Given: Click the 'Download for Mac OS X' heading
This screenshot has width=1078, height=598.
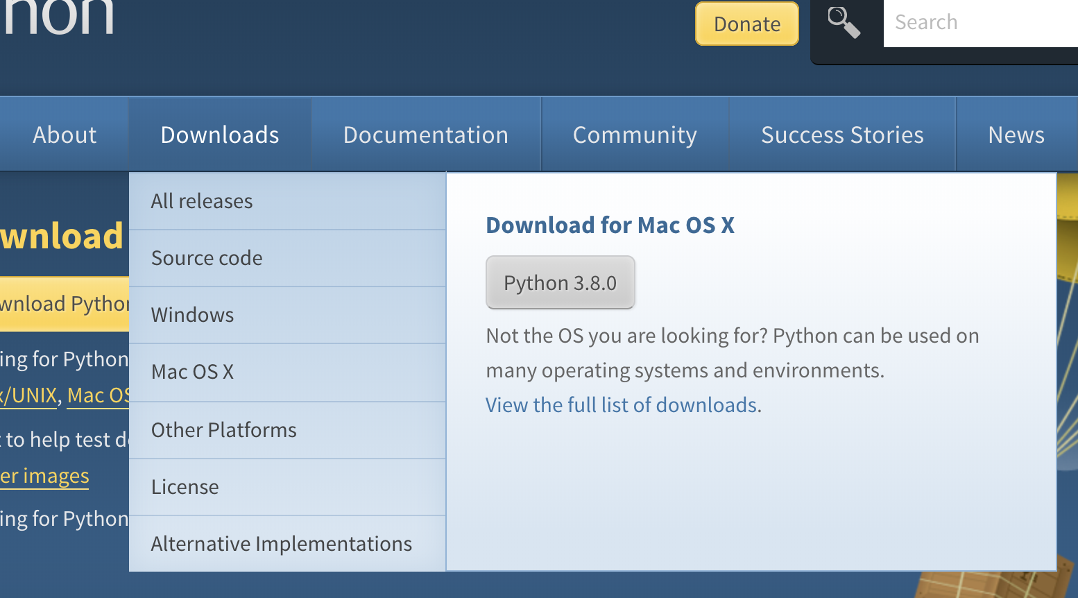Looking at the screenshot, I should point(610,225).
